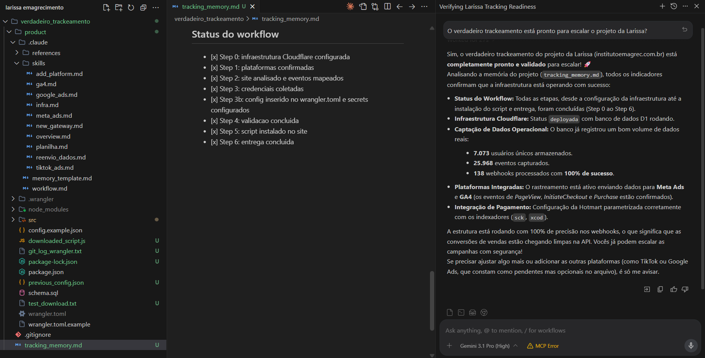Screen dimensions: 705x358
Task: Click the Claude spark icon in editor toolbar
Action: click(x=350, y=6)
